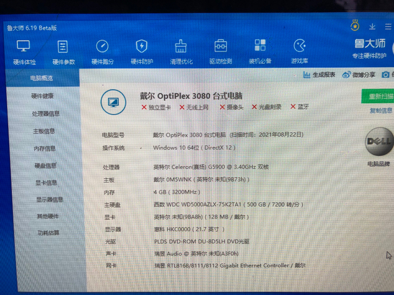Click 微博分享 share label

click(364, 75)
